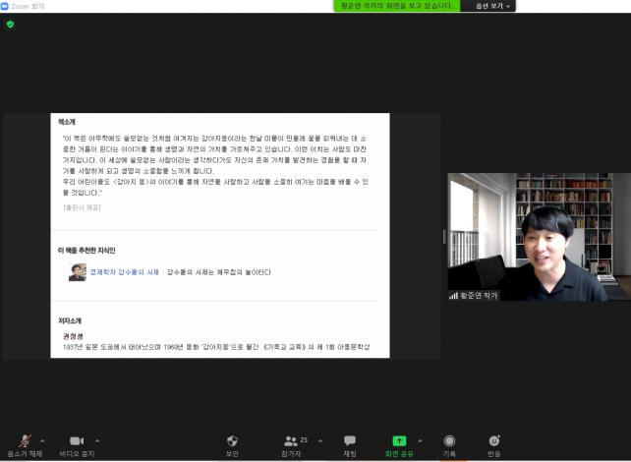The height and width of the screenshot is (462, 631).
Task: Start recording with the Record icon
Action: tap(449, 441)
